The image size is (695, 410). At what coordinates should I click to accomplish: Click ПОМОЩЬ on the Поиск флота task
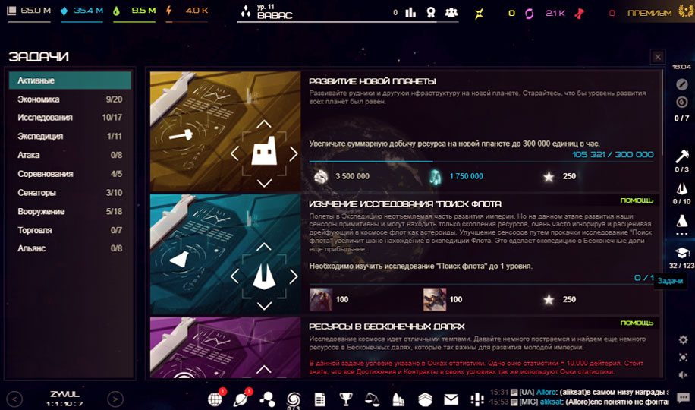pyautogui.click(x=637, y=200)
